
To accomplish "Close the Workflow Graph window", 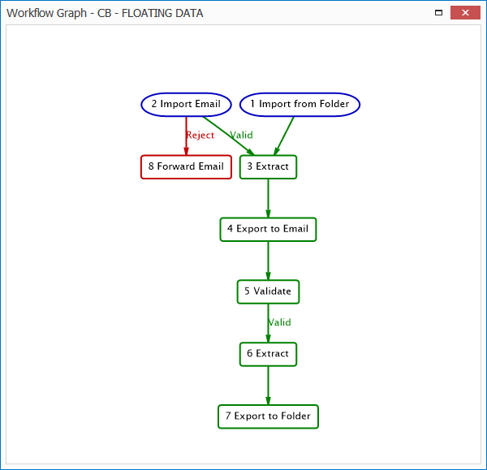I will (465, 13).
